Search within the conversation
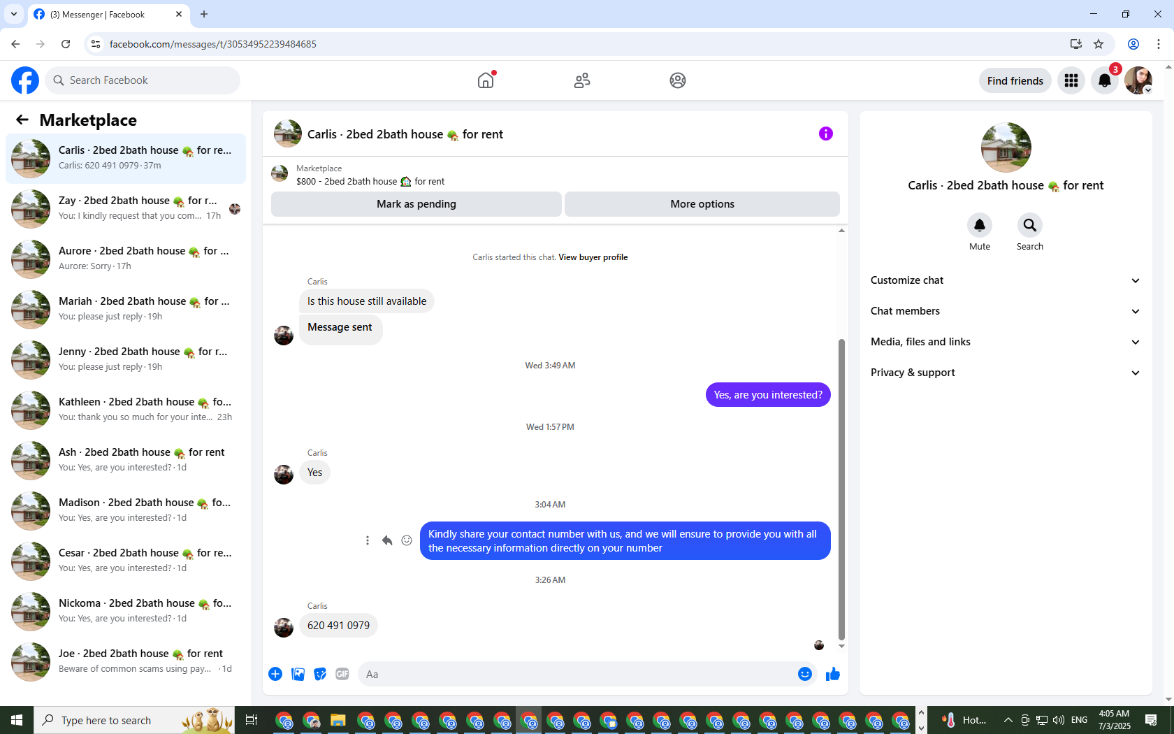 1030,225
